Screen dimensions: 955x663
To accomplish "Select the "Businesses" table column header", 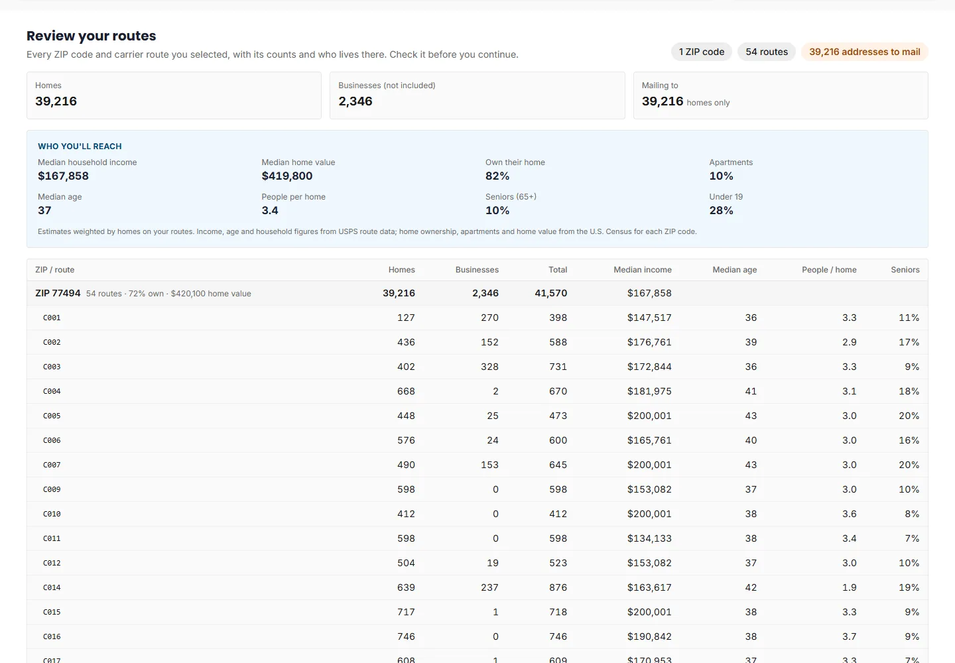I will tap(477, 270).
